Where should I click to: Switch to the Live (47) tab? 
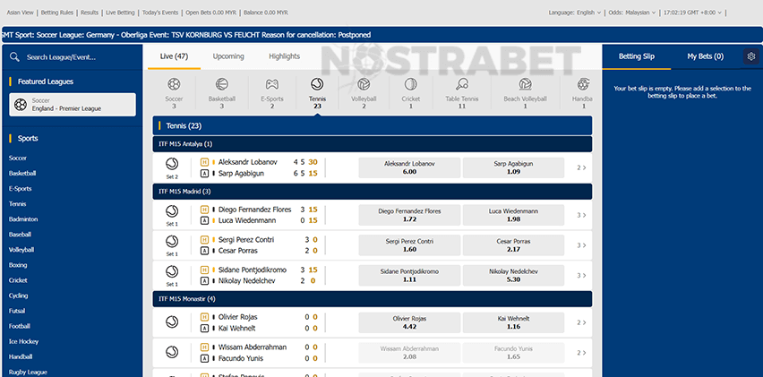click(175, 56)
